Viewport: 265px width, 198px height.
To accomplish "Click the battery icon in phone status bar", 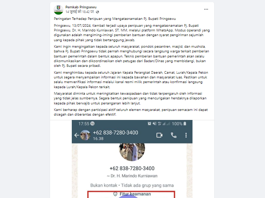I will (x=185, y=124).
